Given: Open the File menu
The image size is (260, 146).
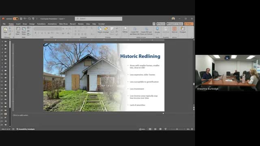Looking at the screenshot, I should point(4,24).
